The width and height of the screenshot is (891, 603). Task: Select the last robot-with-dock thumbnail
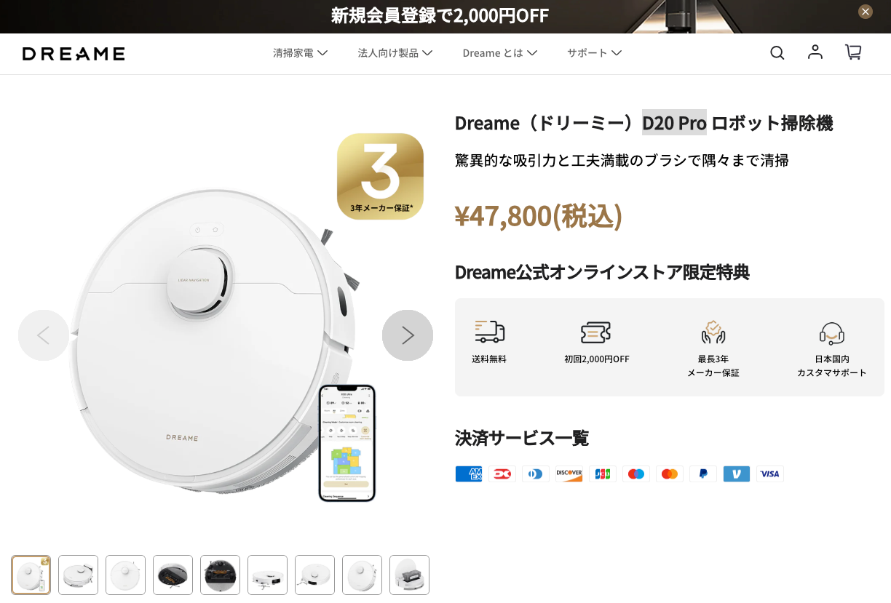point(409,575)
